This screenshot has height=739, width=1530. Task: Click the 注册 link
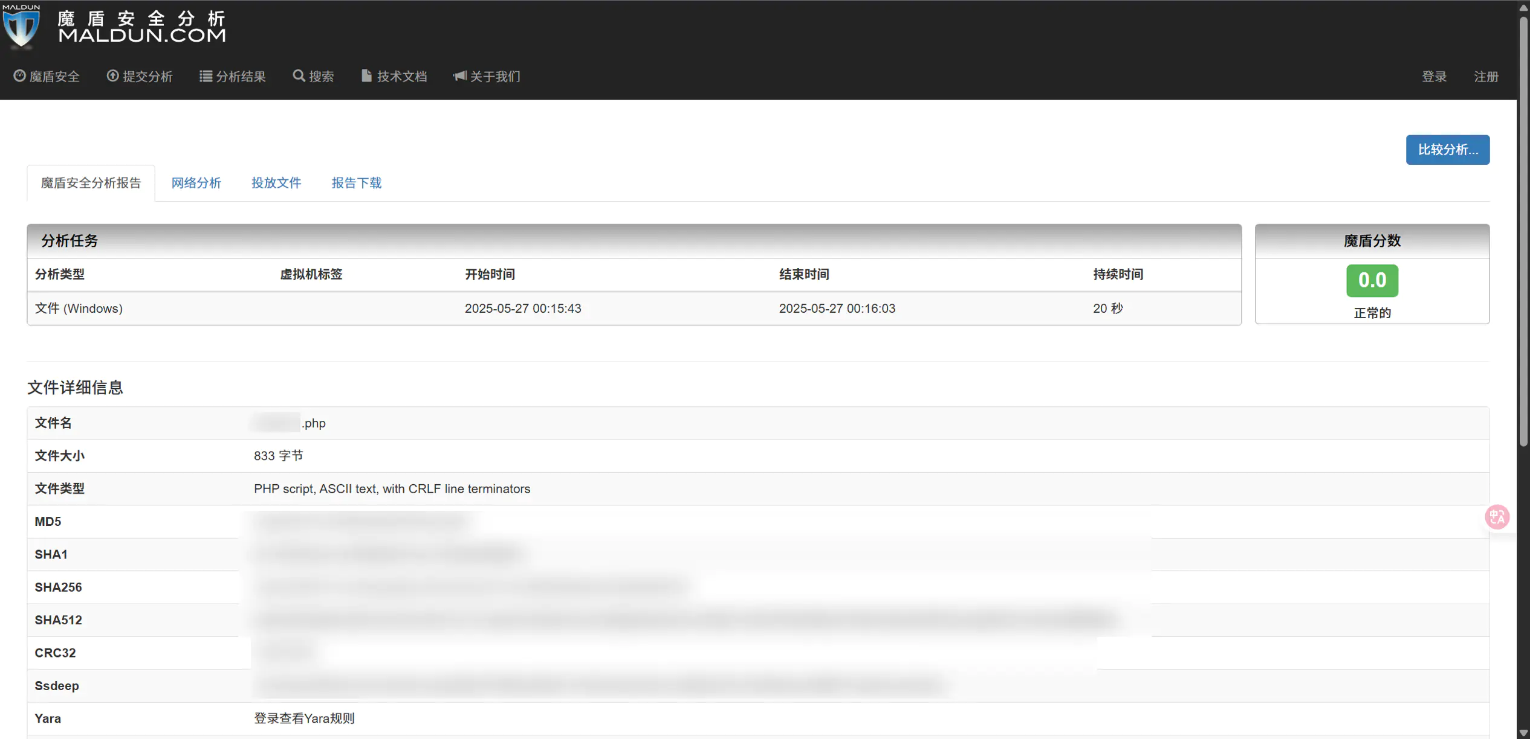(x=1486, y=77)
